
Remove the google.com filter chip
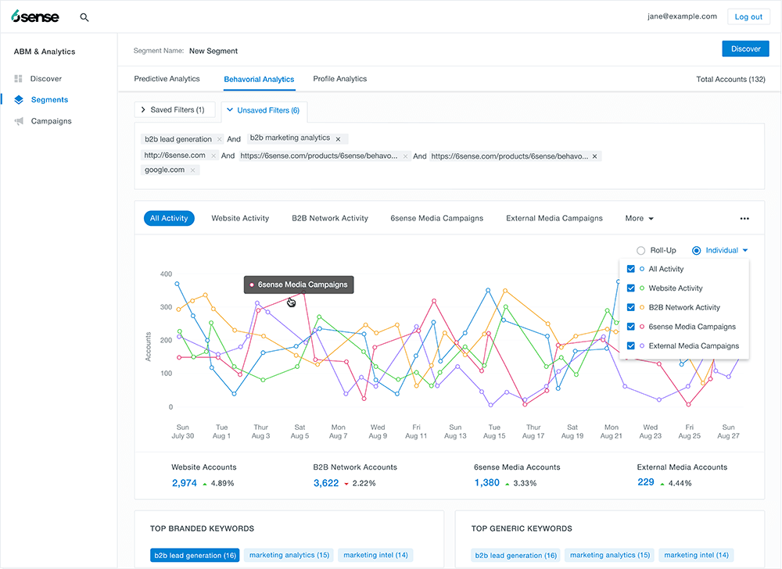192,170
